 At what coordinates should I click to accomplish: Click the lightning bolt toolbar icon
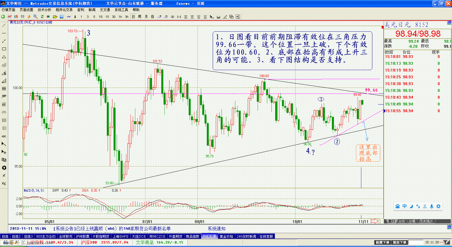click(29, 17)
